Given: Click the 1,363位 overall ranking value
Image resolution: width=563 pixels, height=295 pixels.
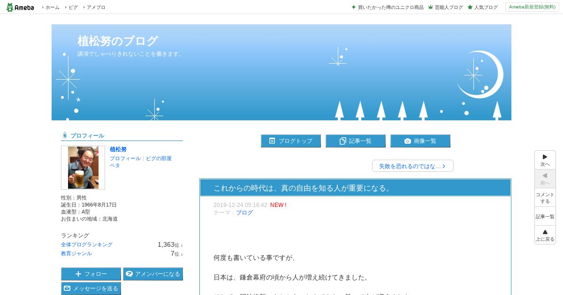Looking at the screenshot, I should click(170, 245).
